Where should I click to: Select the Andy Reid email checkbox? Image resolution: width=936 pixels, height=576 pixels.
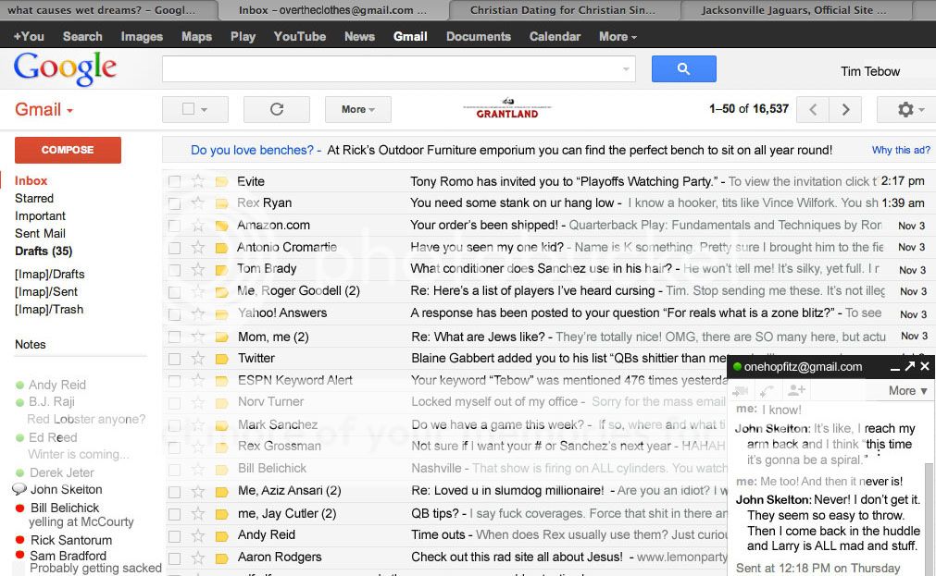174,536
